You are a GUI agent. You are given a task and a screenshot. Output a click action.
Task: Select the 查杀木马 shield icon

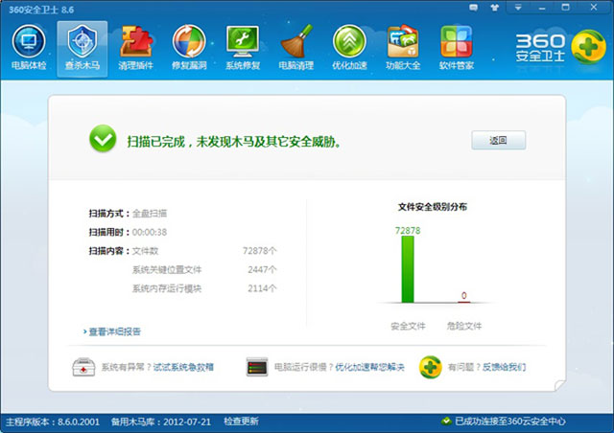tap(83, 41)
